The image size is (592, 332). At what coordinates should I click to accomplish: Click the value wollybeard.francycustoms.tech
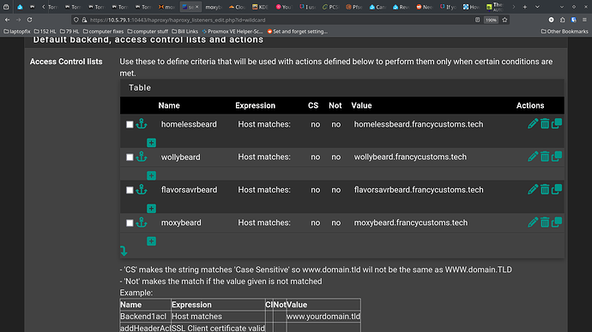click(x=410, y=157)
